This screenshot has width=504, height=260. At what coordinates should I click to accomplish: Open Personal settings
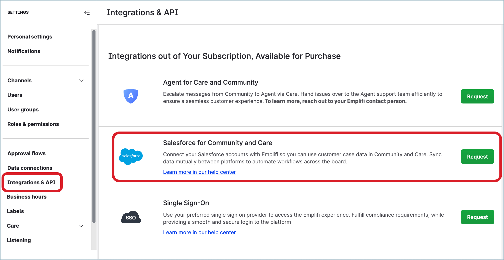[x=30, y=36]
